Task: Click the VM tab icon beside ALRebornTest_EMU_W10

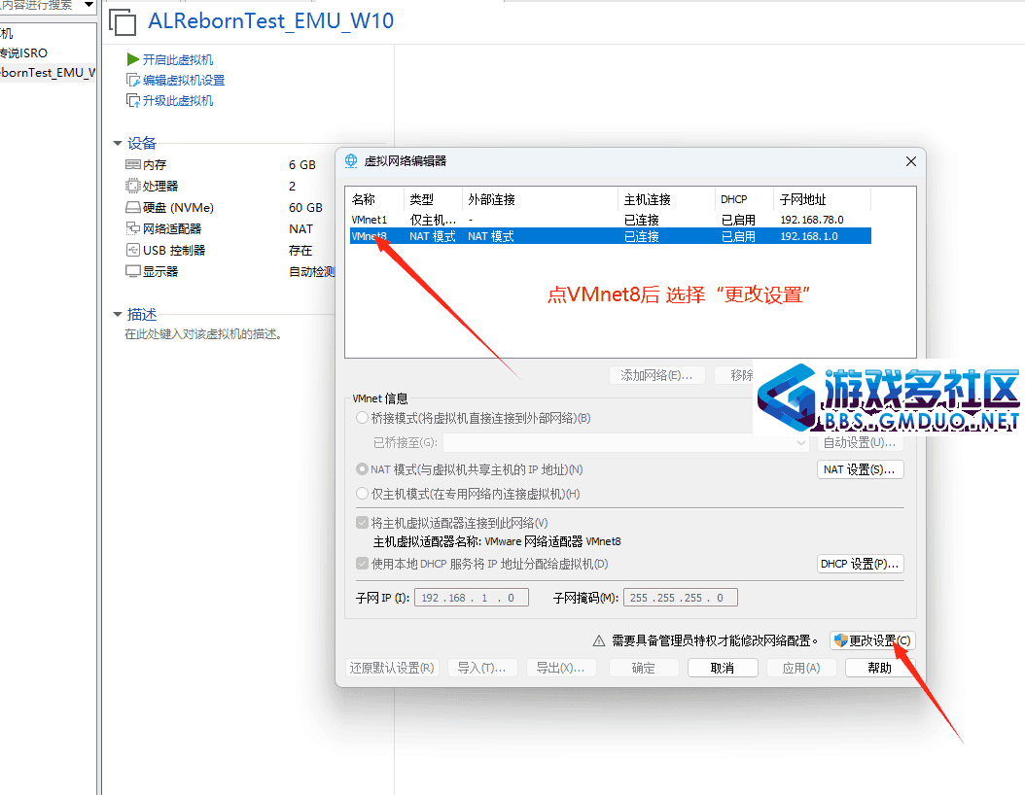Action: click(123, 22)
